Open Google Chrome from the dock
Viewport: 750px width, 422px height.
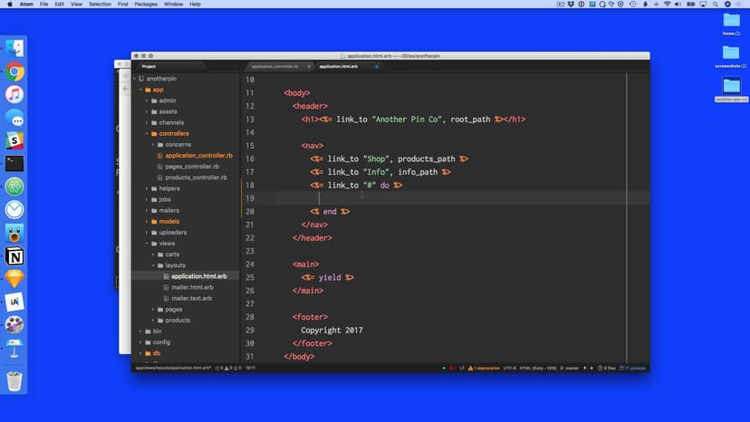point(14,72)
